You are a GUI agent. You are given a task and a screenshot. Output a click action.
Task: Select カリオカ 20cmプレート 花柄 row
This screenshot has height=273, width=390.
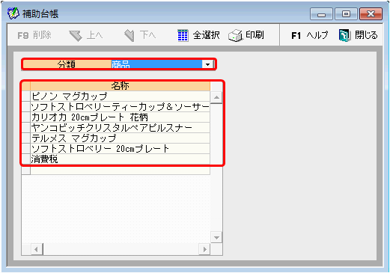tap(121, 117)
